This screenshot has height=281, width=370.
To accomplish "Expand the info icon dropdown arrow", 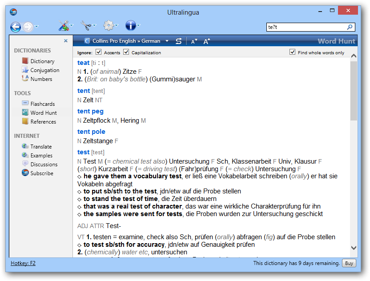I will pos(139,25).
